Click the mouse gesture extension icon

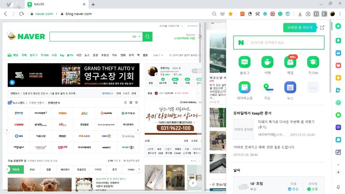[x=250, y=14]
